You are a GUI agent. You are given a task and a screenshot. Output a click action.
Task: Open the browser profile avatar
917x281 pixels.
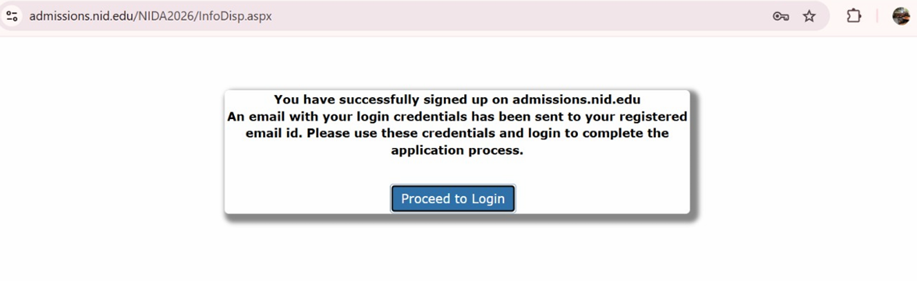(x=901, y=16)
